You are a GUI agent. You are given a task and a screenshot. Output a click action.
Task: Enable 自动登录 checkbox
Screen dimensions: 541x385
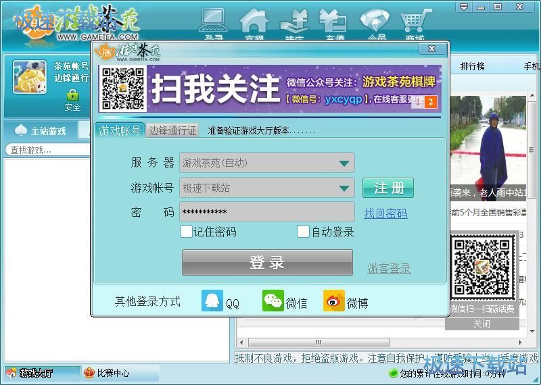point(303,231)
